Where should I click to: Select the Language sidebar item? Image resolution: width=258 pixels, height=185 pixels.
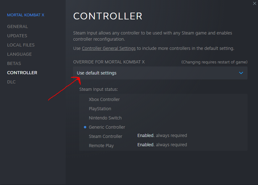click(19, 54)
